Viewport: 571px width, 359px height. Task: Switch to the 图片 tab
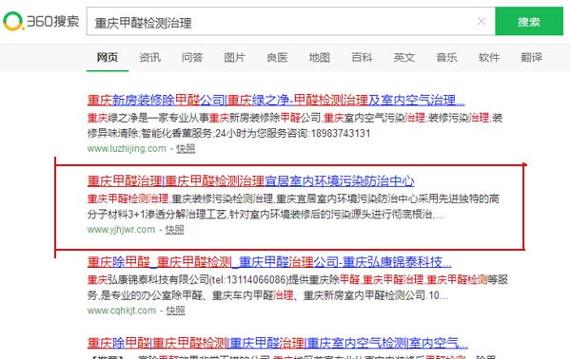(x=234, y=57)
